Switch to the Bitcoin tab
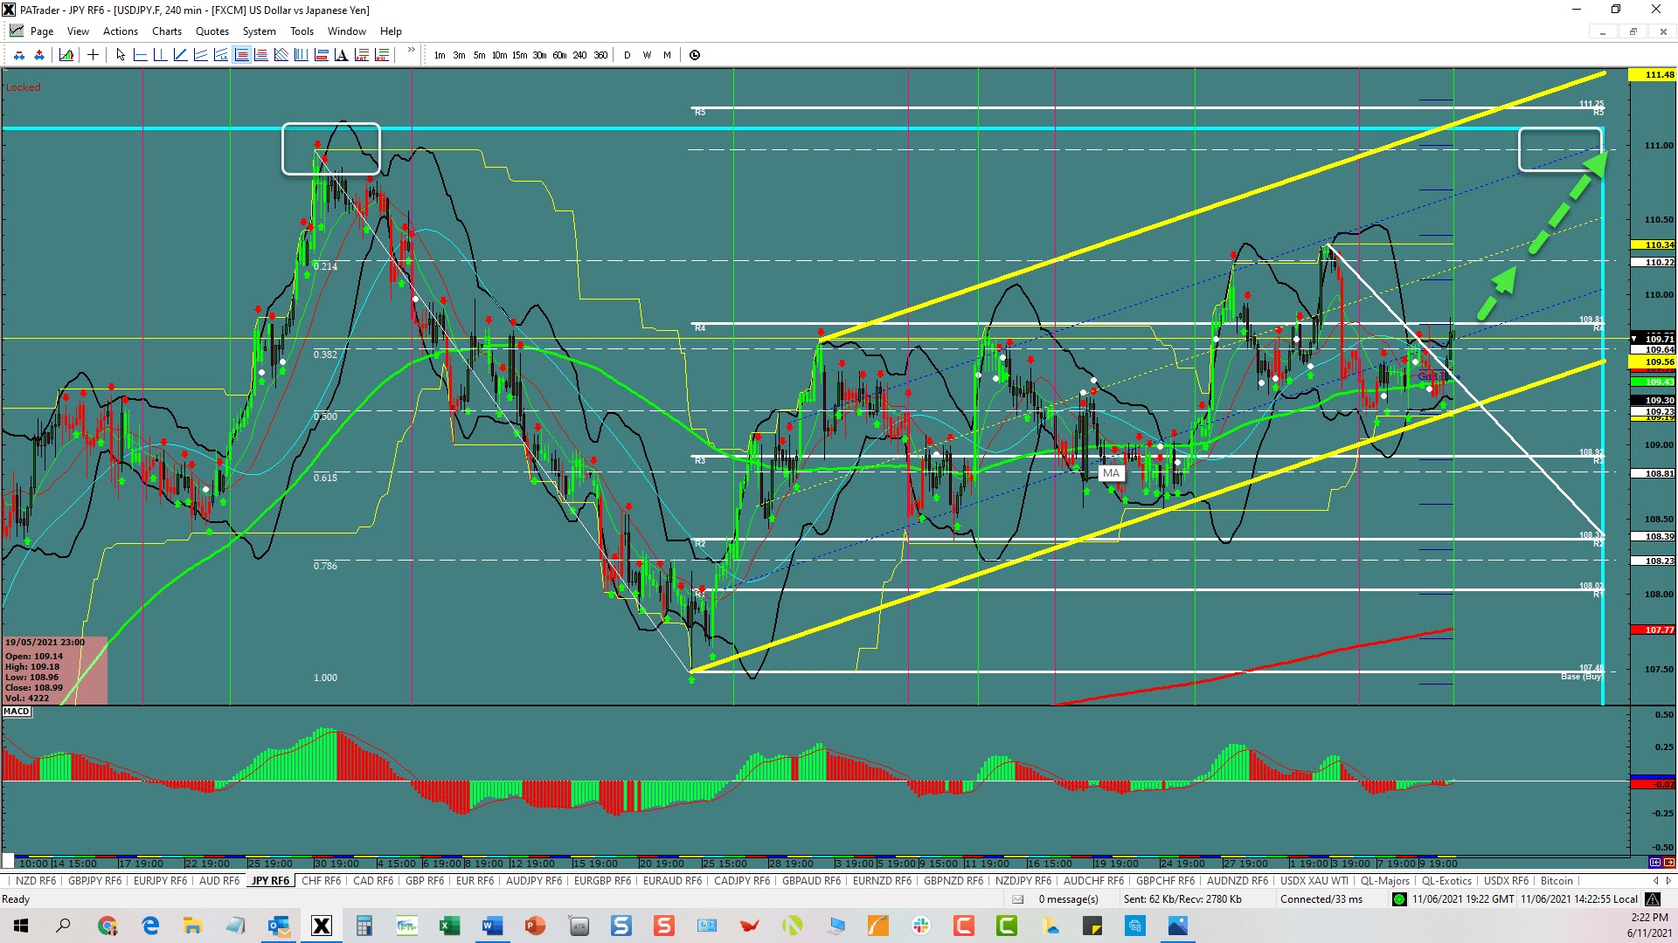The height and width of the screenshot is (943, 1678). coord(1556,881)
